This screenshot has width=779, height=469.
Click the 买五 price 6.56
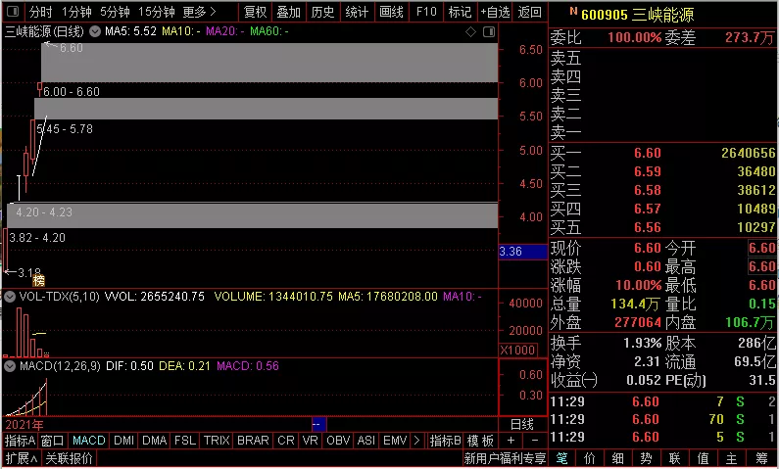click(648, 227)
